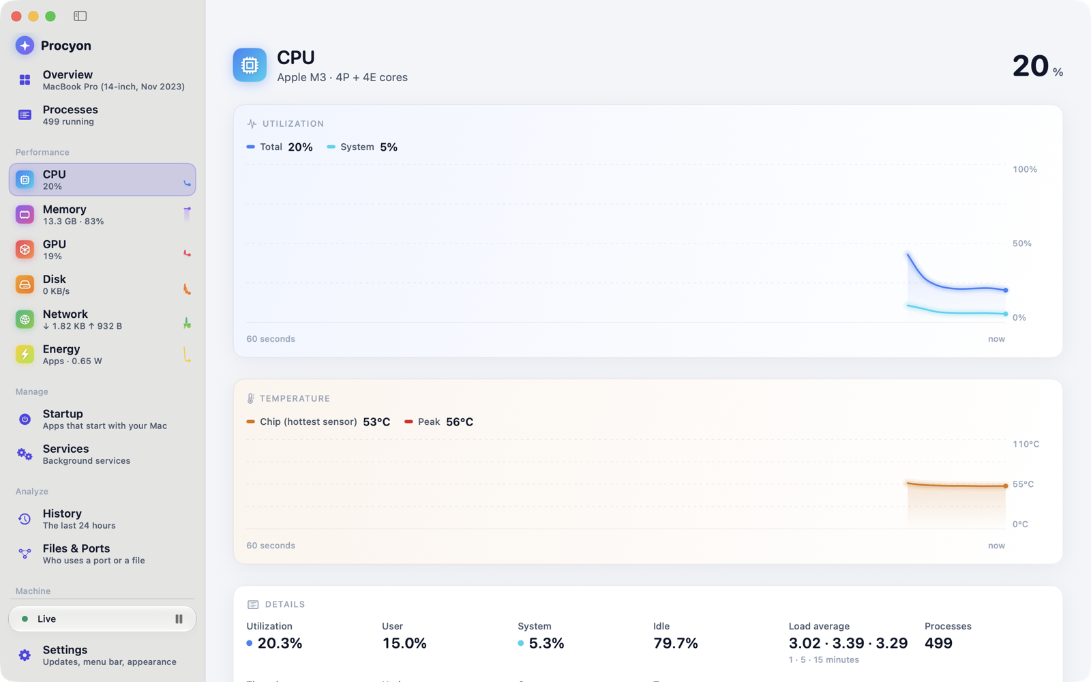This screenshot has height=682, width=1091.
Task: Click the temperature graph current data point
Action: [1005, 486]
